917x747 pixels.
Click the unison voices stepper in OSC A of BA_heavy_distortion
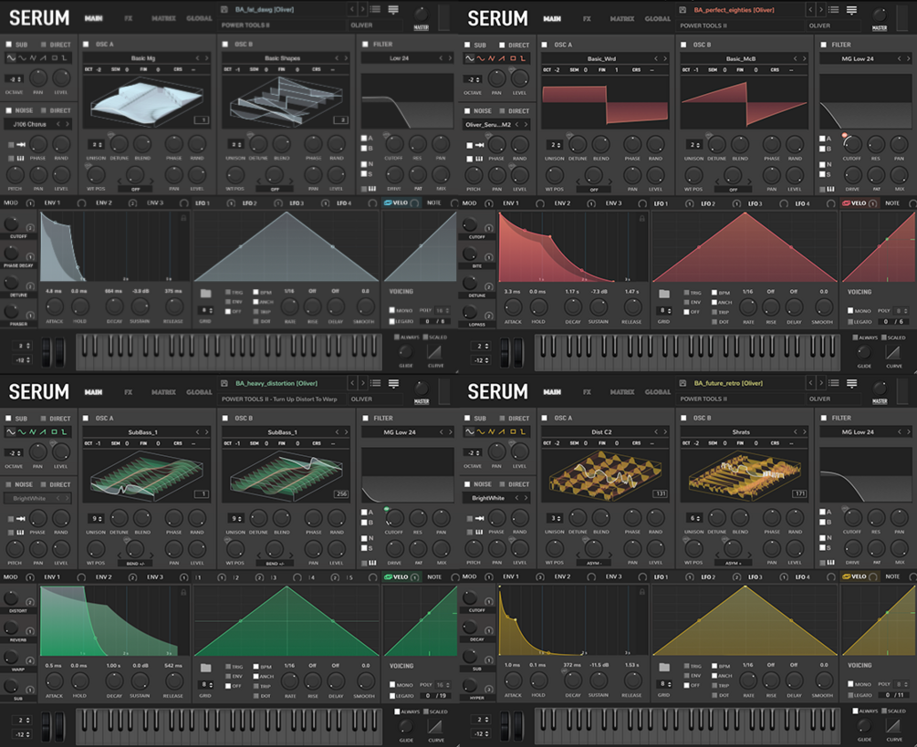[96, 518]
